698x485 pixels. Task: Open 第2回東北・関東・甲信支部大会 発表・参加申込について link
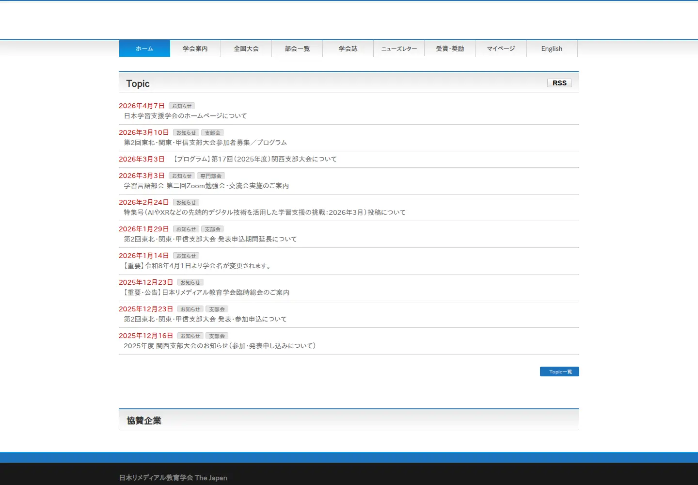[206, 319]
